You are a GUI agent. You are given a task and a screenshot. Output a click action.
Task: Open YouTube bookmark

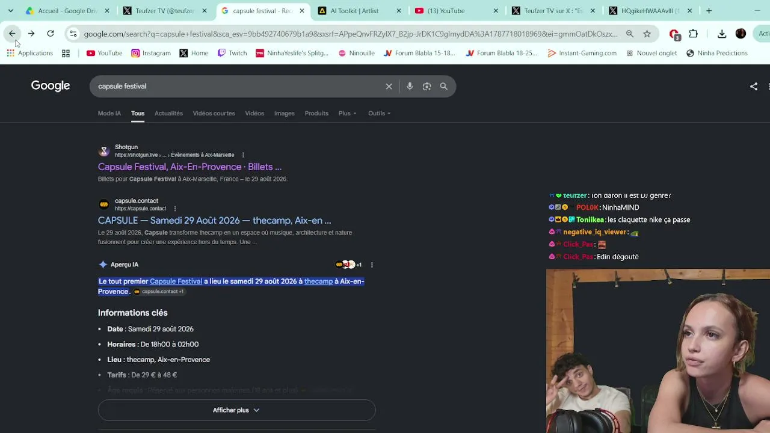[105, 53]
